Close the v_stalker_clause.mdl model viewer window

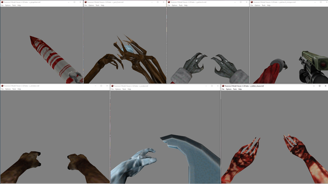click(x=326, y=86)
